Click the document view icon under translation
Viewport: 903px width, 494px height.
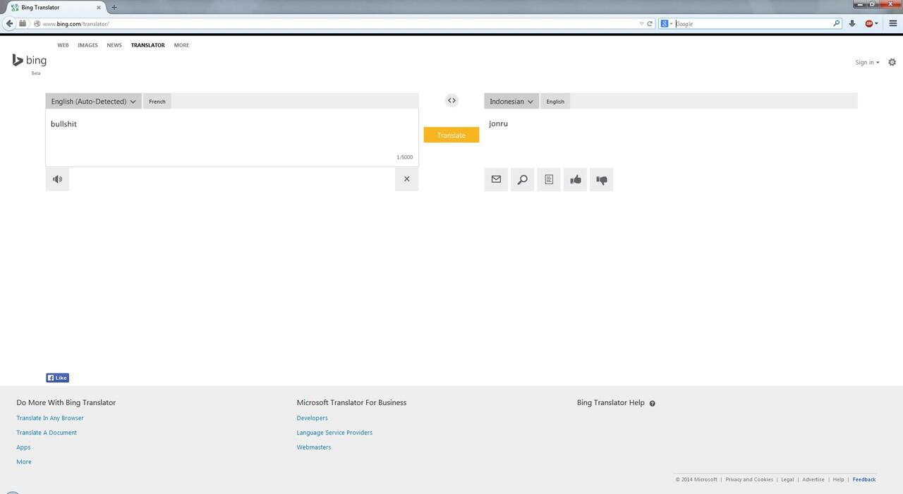pos(549,179)
